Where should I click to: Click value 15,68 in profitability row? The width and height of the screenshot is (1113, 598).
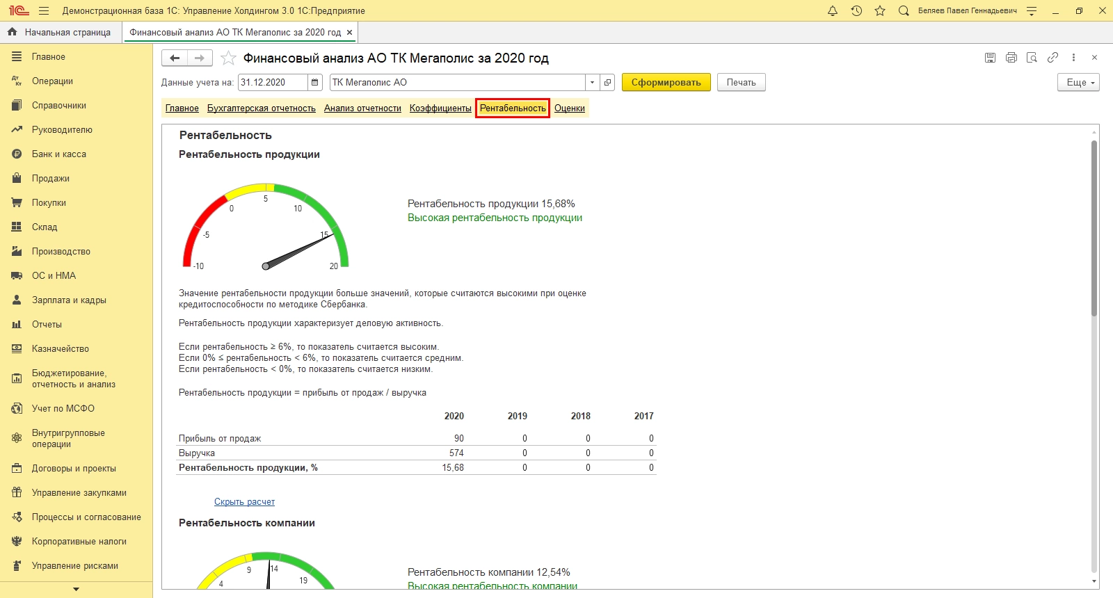[x=453, y=468]
